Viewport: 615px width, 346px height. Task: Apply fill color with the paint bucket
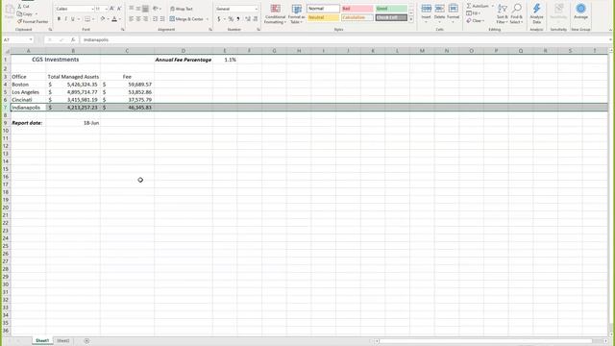[x=103, y=19]
